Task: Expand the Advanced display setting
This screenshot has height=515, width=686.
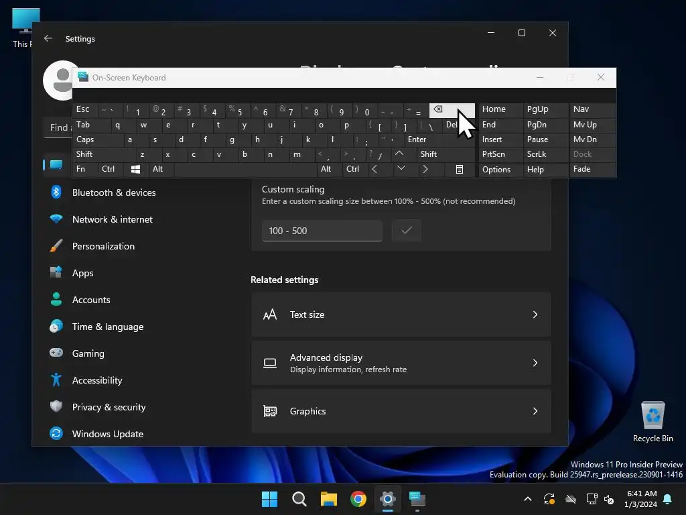Action: (401, 363)
